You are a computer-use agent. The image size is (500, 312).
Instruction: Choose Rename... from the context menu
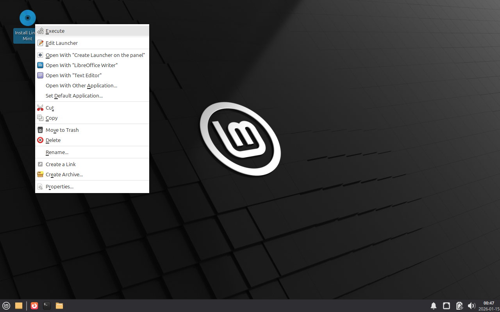tap(92, 152)
